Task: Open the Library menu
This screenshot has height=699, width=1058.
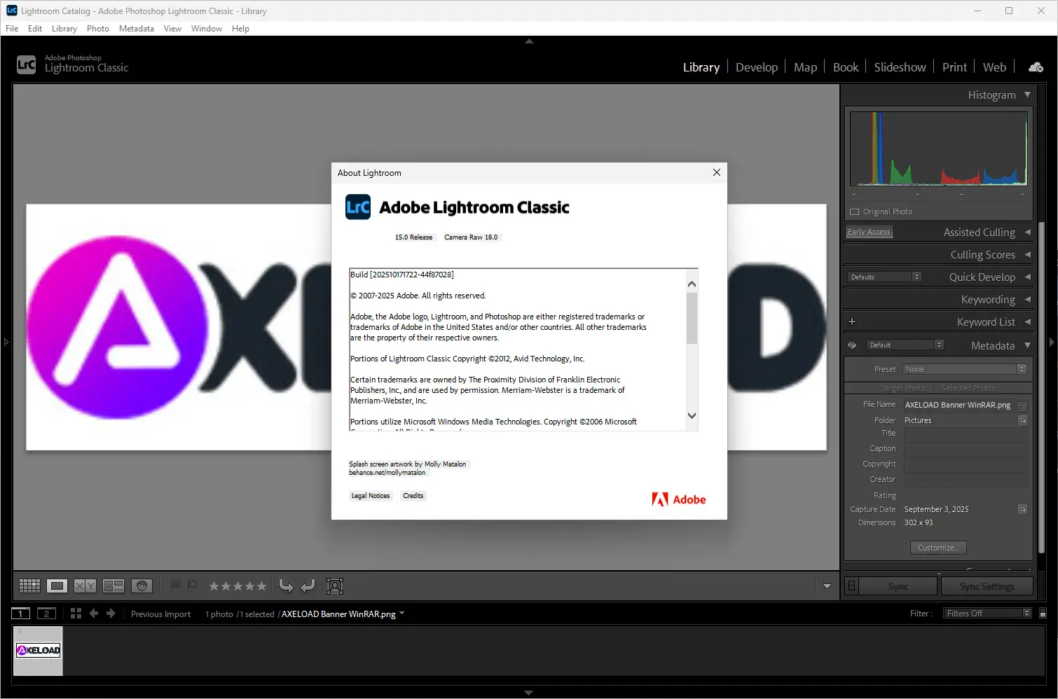Action: (x=64, y=29)
